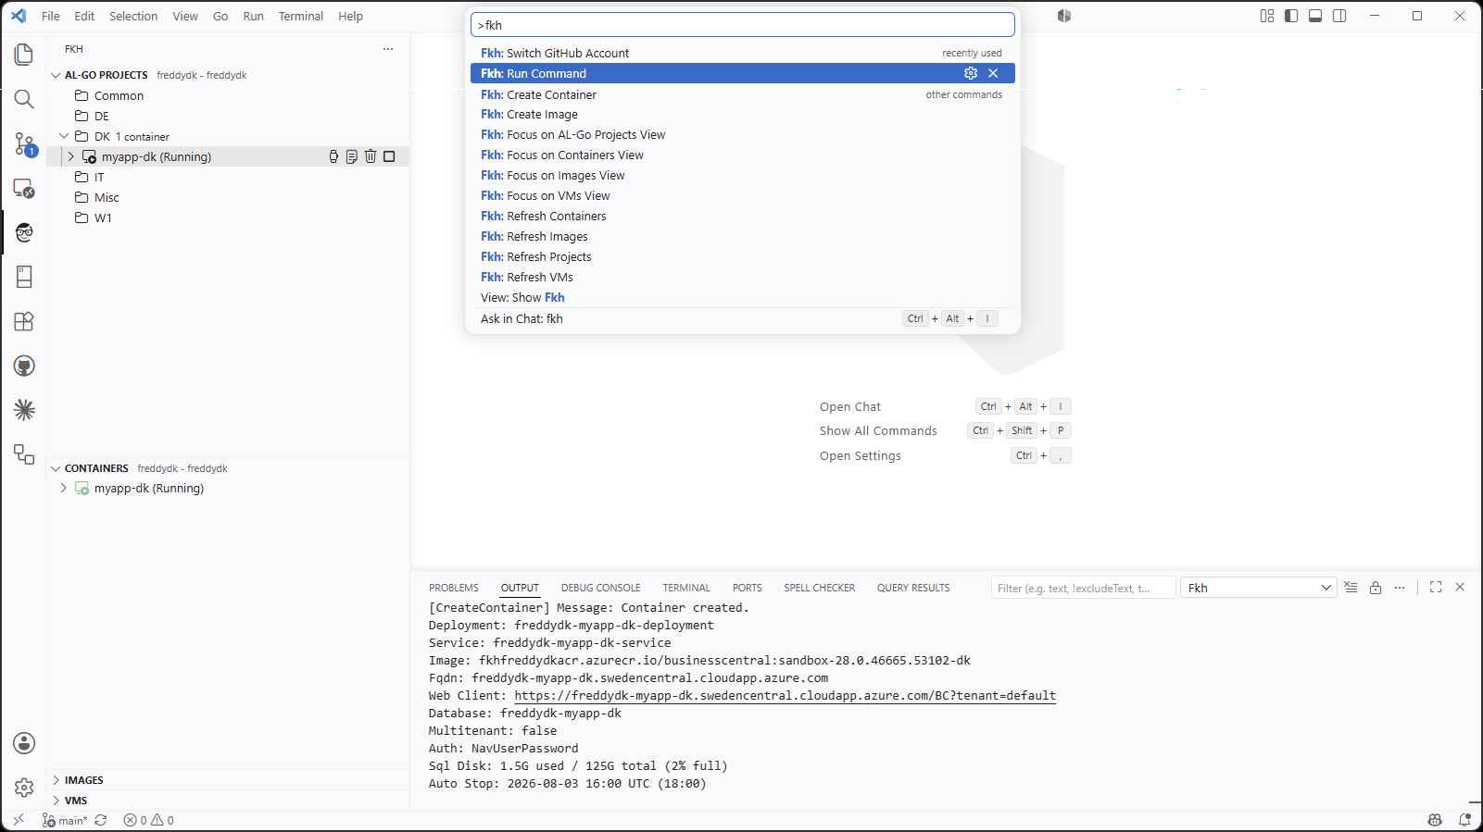Select View: Show Fkh command

point(742,297)
